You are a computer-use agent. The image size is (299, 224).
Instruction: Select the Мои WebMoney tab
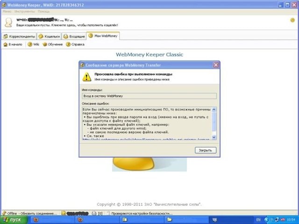tap(103, 36)
